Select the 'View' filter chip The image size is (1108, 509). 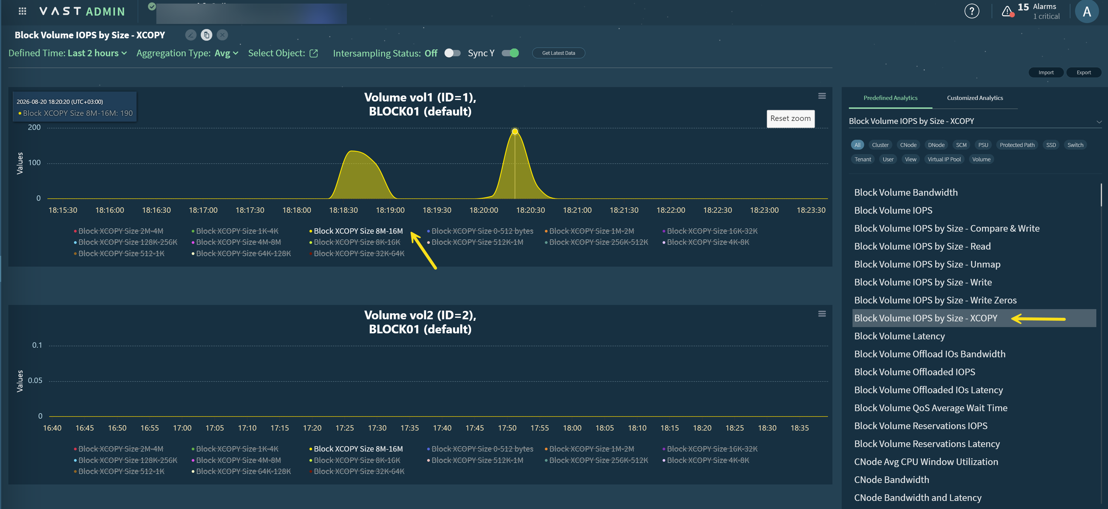click(x=910, y=159)
